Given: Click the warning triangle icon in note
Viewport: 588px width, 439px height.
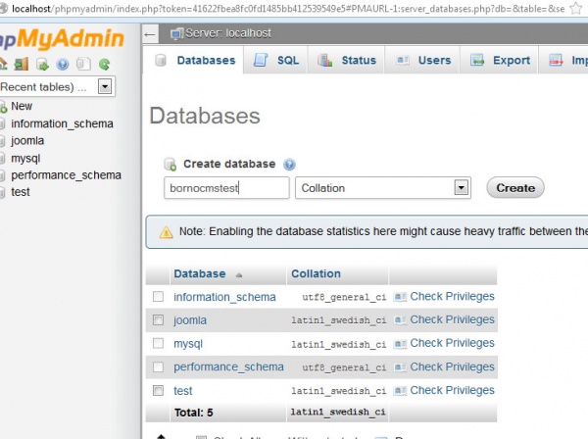Looking at the screenshot, I should [x=167, y=232].
